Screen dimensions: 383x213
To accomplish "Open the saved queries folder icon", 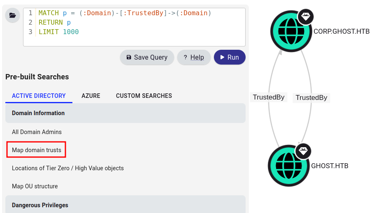I will pyautogui.click(x=12, y=16).
